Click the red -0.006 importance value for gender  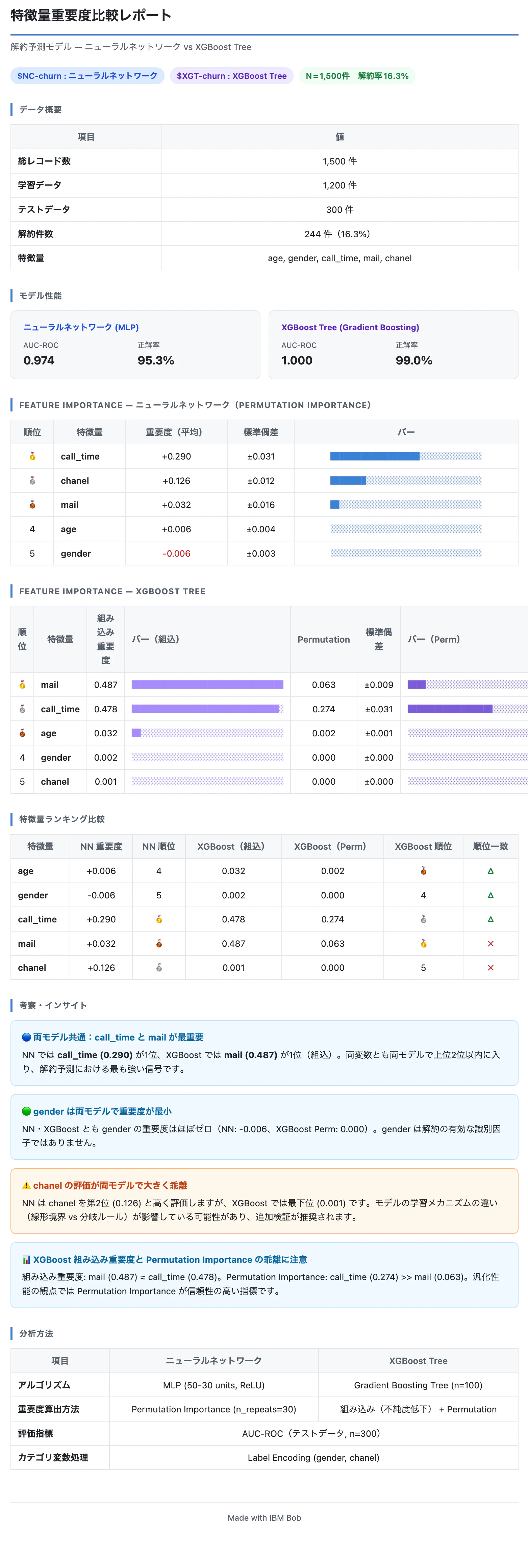[x=176, y=554]
